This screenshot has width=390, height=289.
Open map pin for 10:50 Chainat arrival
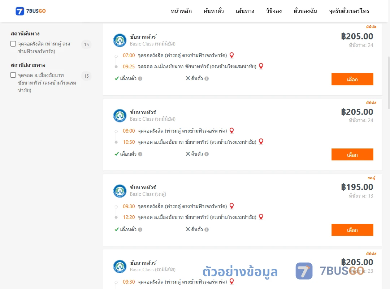pos(261,142)
